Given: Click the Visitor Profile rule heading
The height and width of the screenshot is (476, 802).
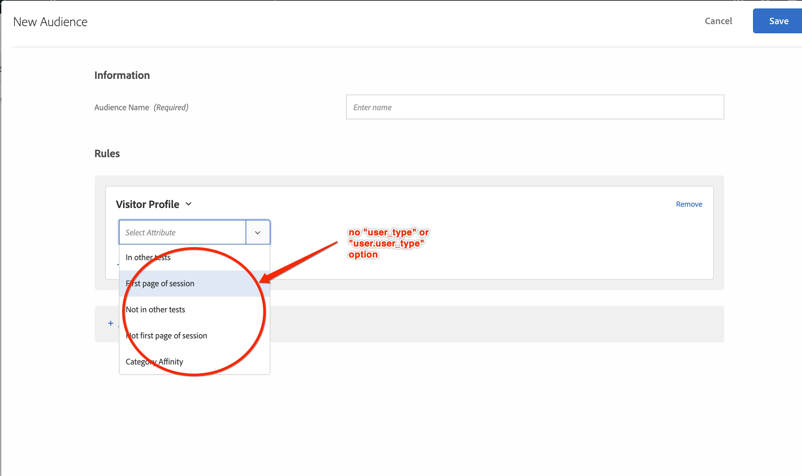Looking at the screenshot, I should coord(148,204).
